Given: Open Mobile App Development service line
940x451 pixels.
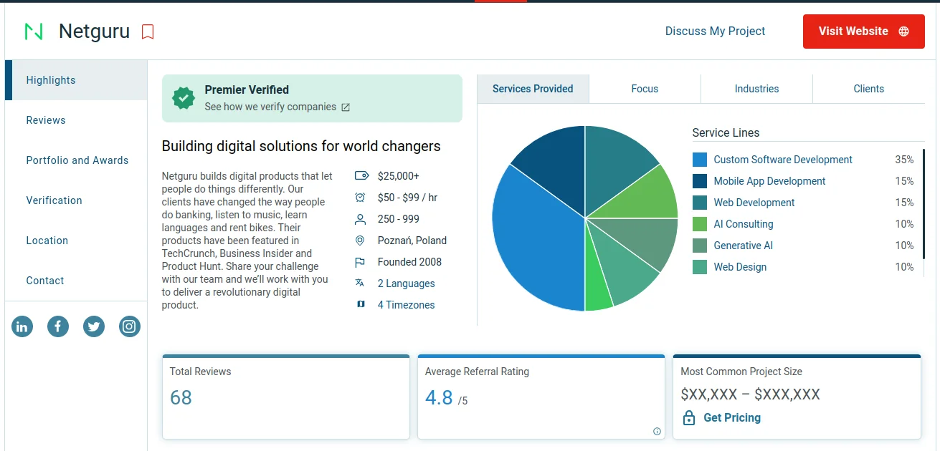Looking at the screenshot, I should click(769, 181).
